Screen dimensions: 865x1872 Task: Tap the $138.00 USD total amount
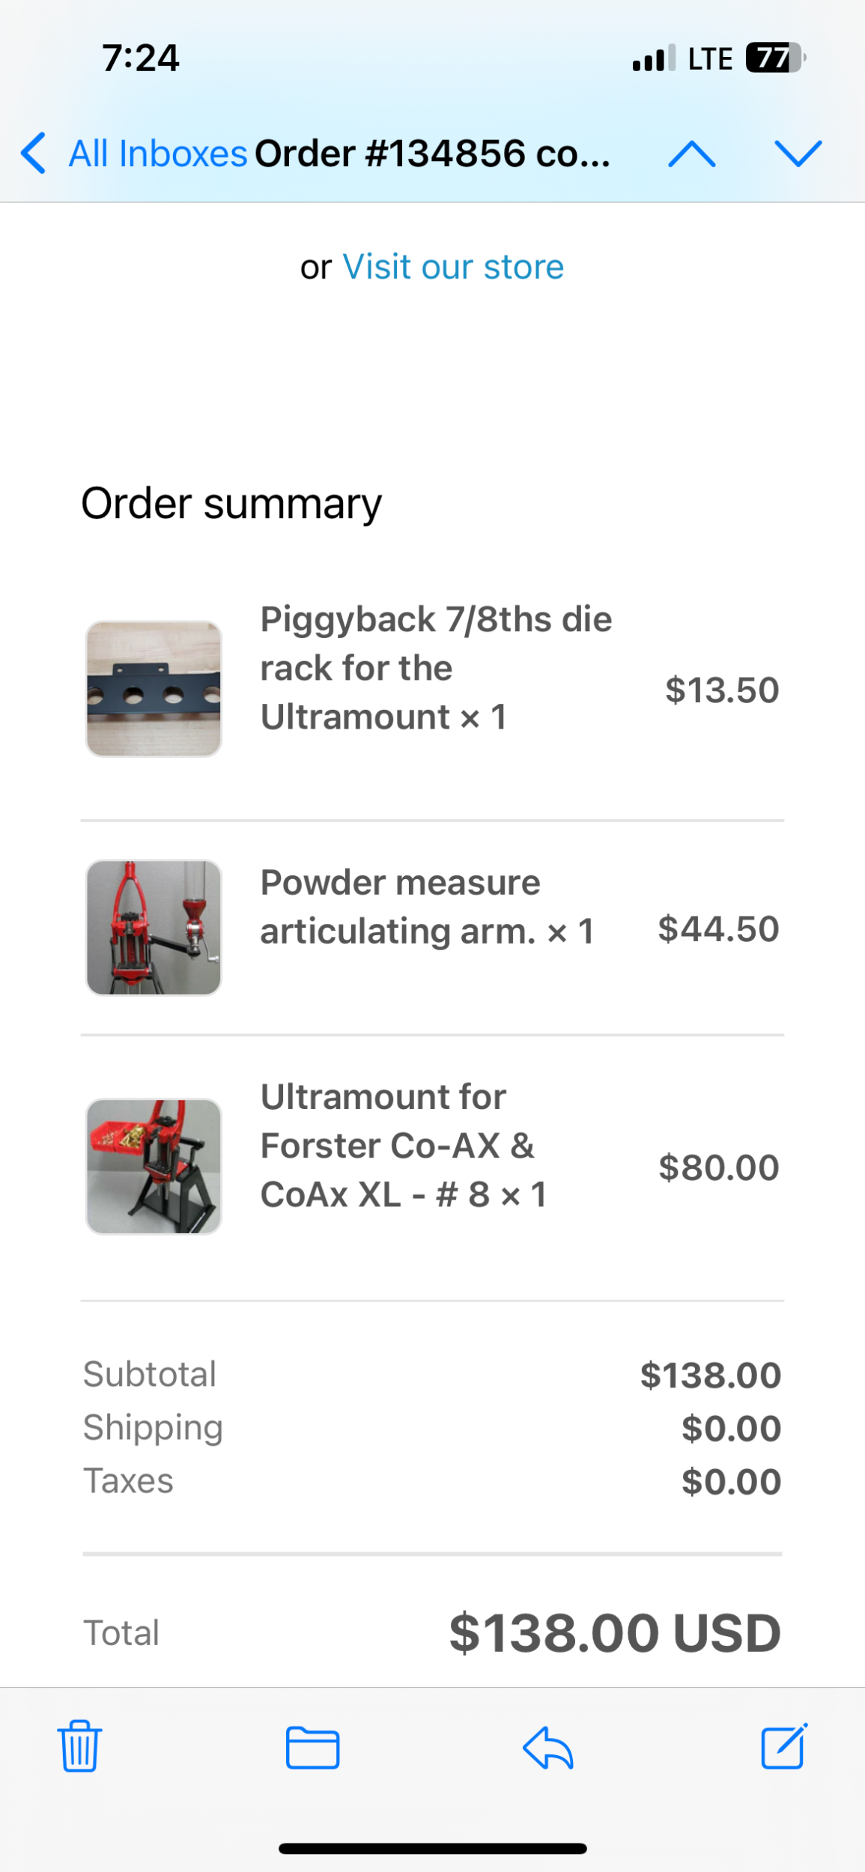(x=615, y=1633)
